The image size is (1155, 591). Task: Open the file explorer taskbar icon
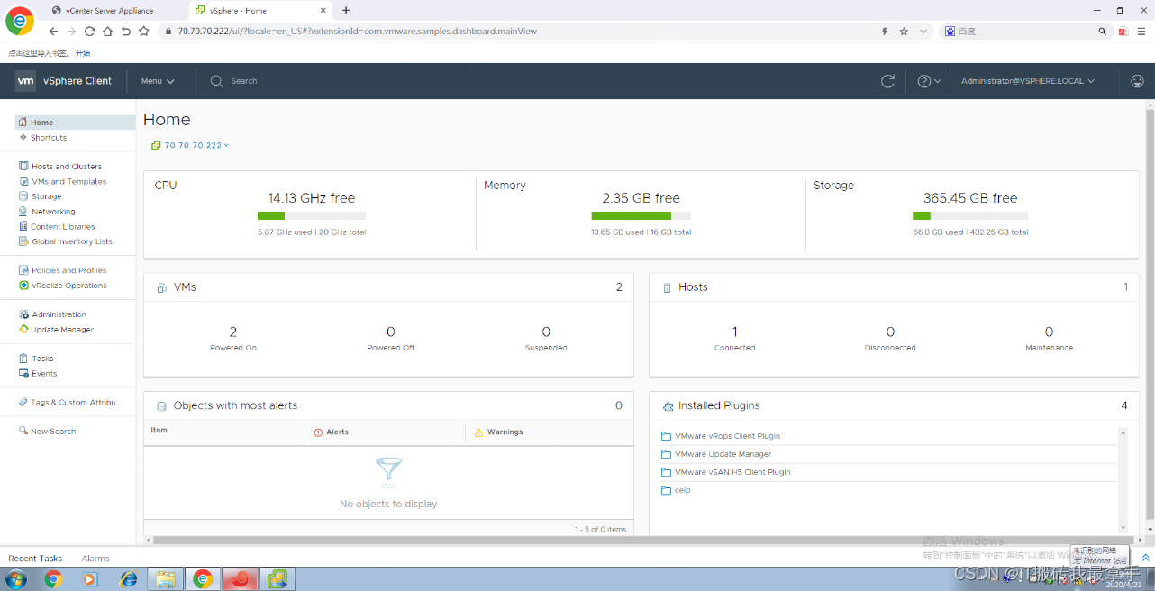point(165,578)
